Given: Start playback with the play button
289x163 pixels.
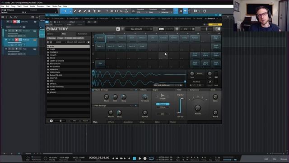Looking at the screenshot, I should pos(140,158).
